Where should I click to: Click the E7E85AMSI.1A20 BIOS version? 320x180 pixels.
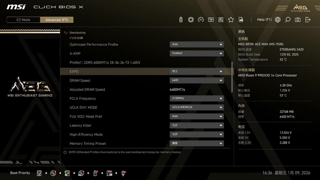tap(292, 49)
